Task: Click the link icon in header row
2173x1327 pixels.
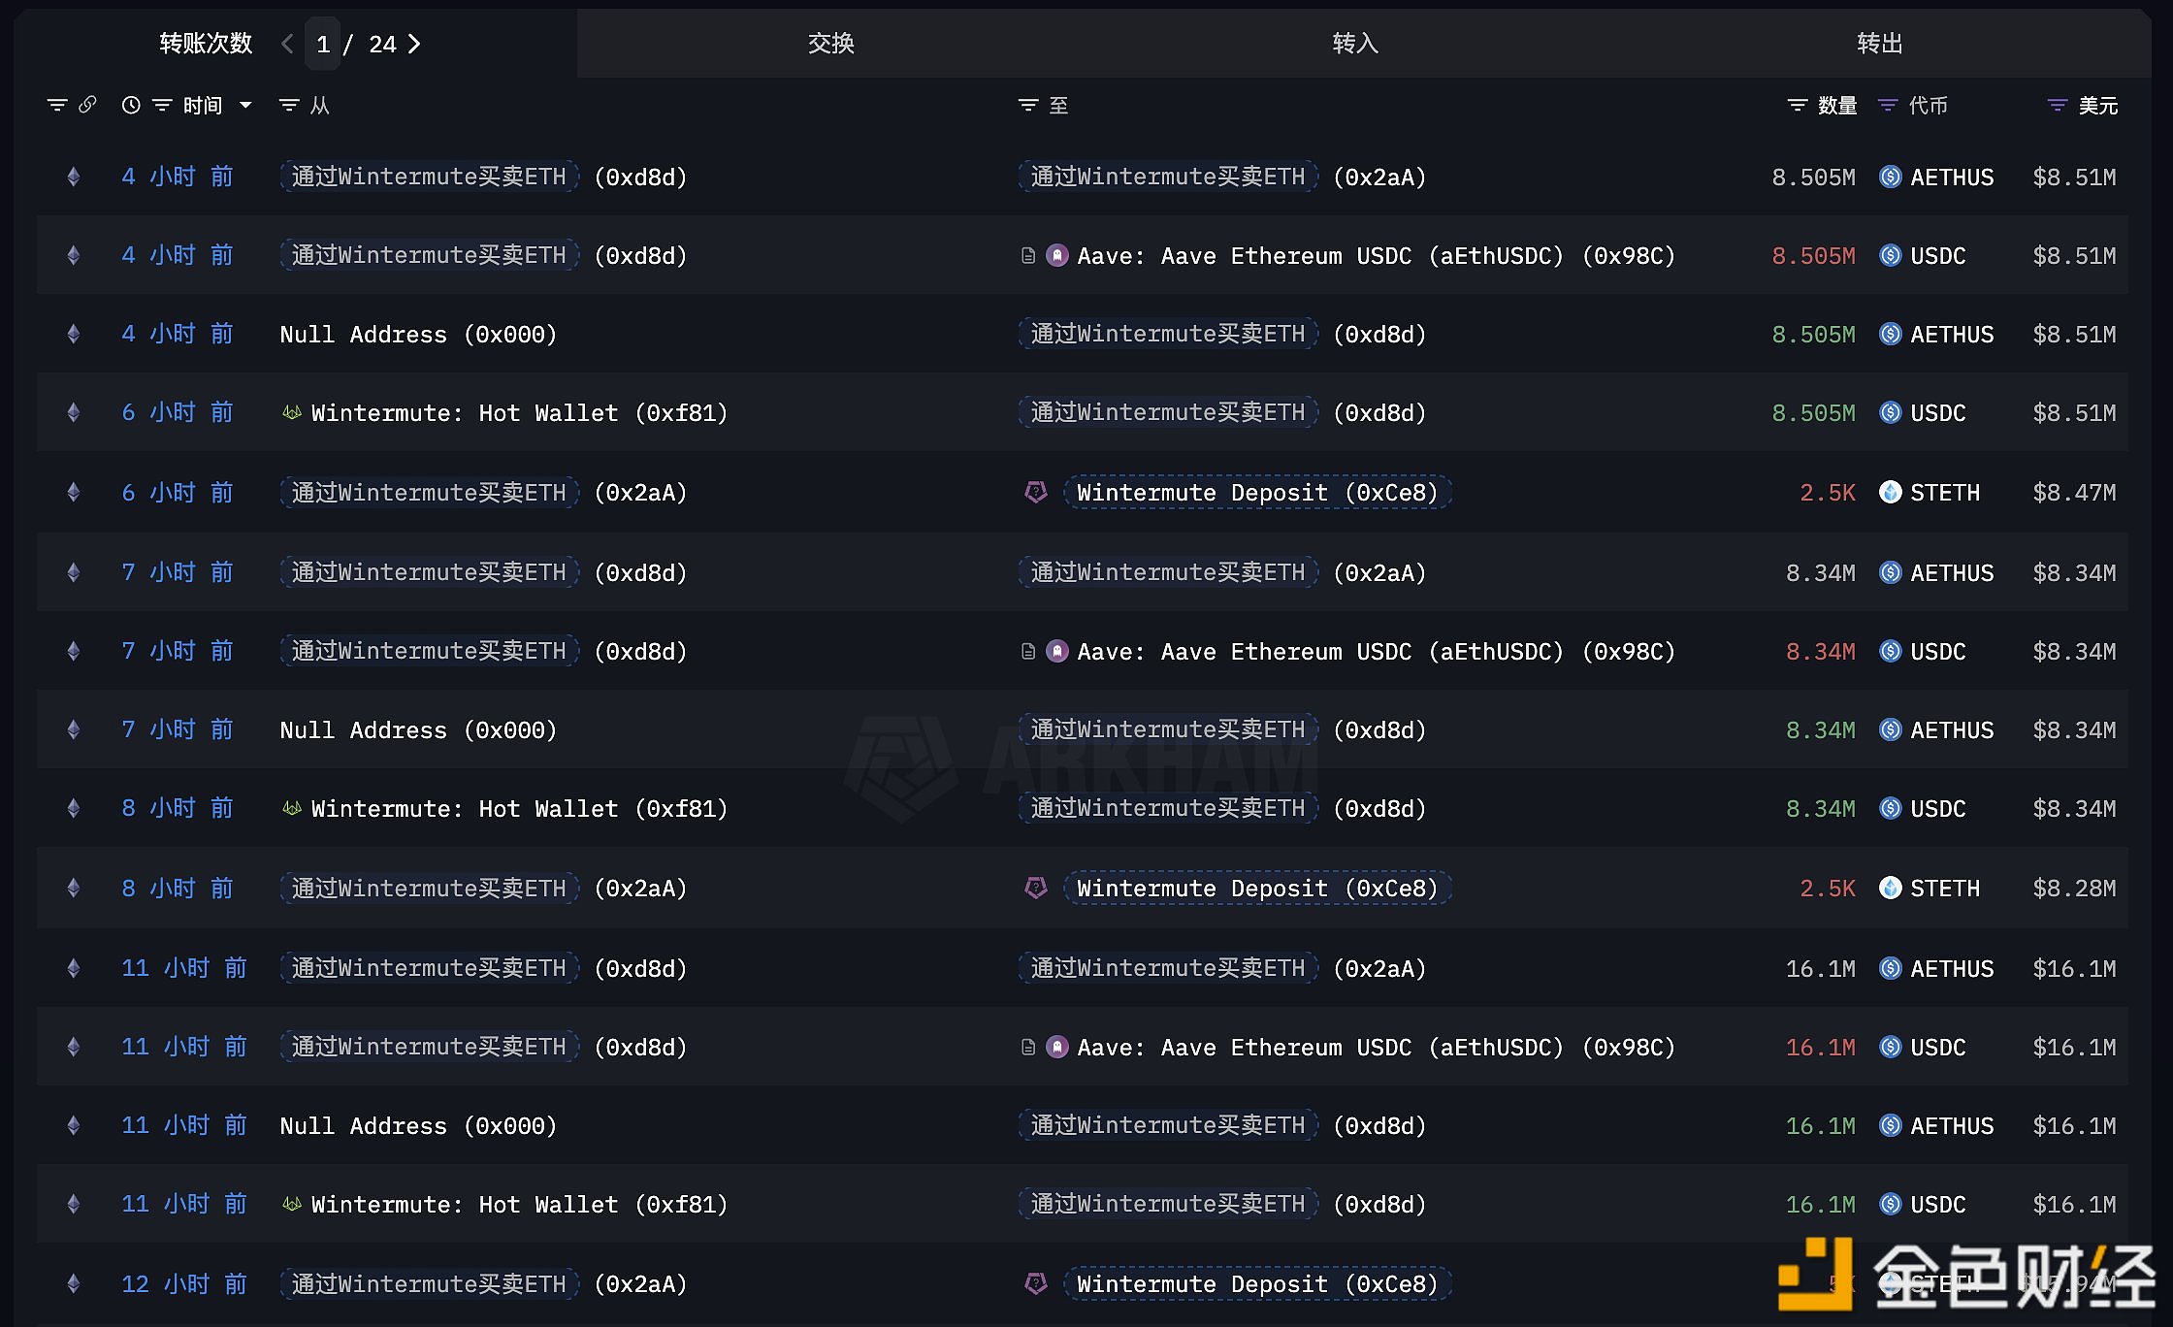Action: tap(87, 105)
